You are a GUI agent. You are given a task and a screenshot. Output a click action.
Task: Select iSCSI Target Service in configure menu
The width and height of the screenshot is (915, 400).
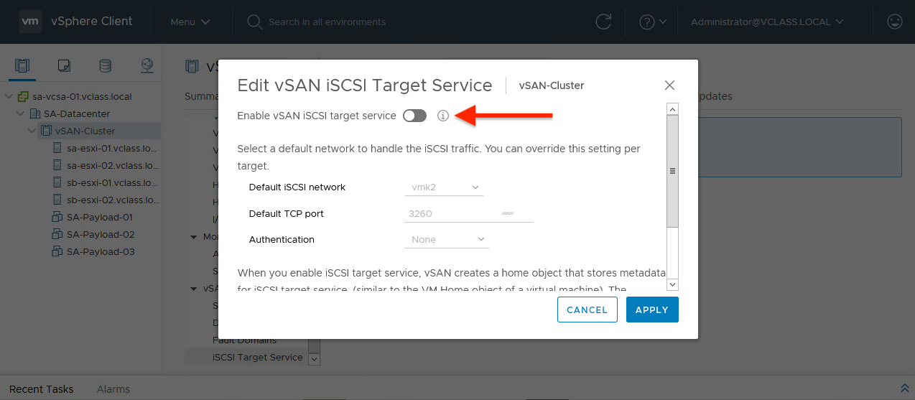click(x=258, y=357)
